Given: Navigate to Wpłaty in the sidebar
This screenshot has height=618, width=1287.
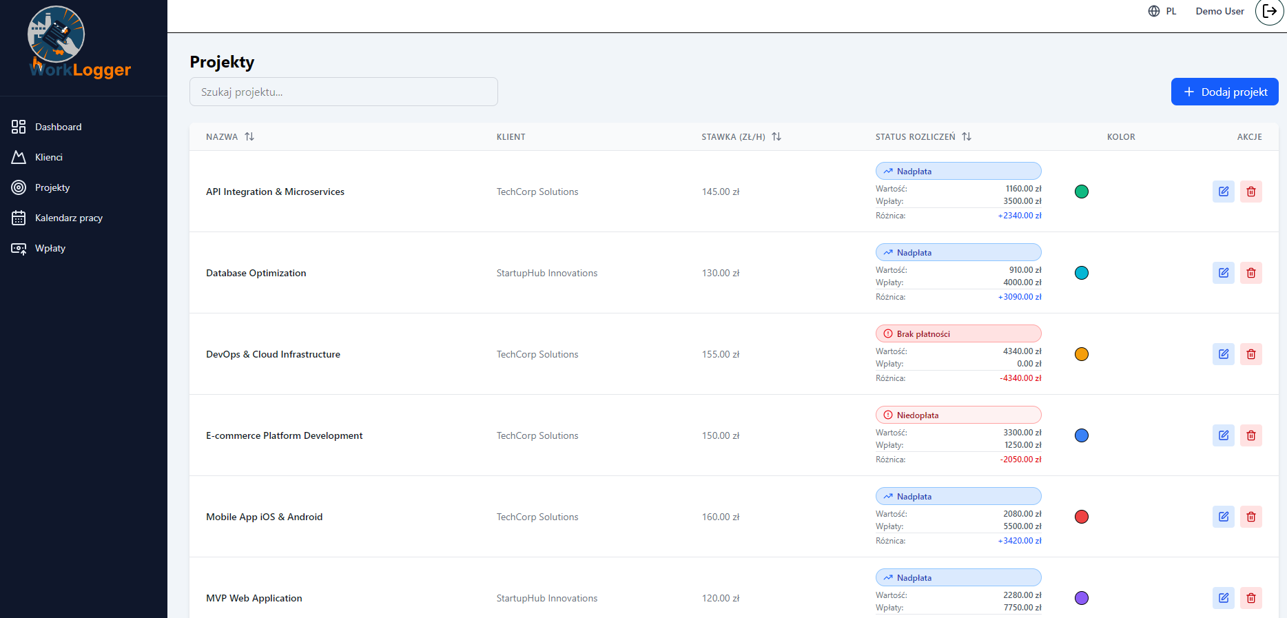Looking at the screenshot, I should [x=50, y=248].
